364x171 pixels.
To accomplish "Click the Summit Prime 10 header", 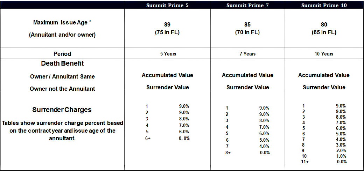I will click(324, 5).
